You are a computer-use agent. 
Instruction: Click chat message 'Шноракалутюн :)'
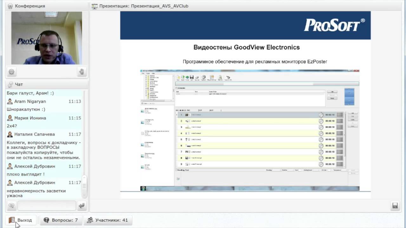(x=26, y=109)
